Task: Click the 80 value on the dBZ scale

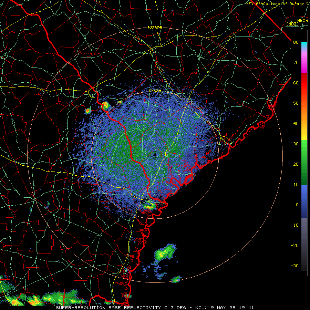Action: (296, 42)
